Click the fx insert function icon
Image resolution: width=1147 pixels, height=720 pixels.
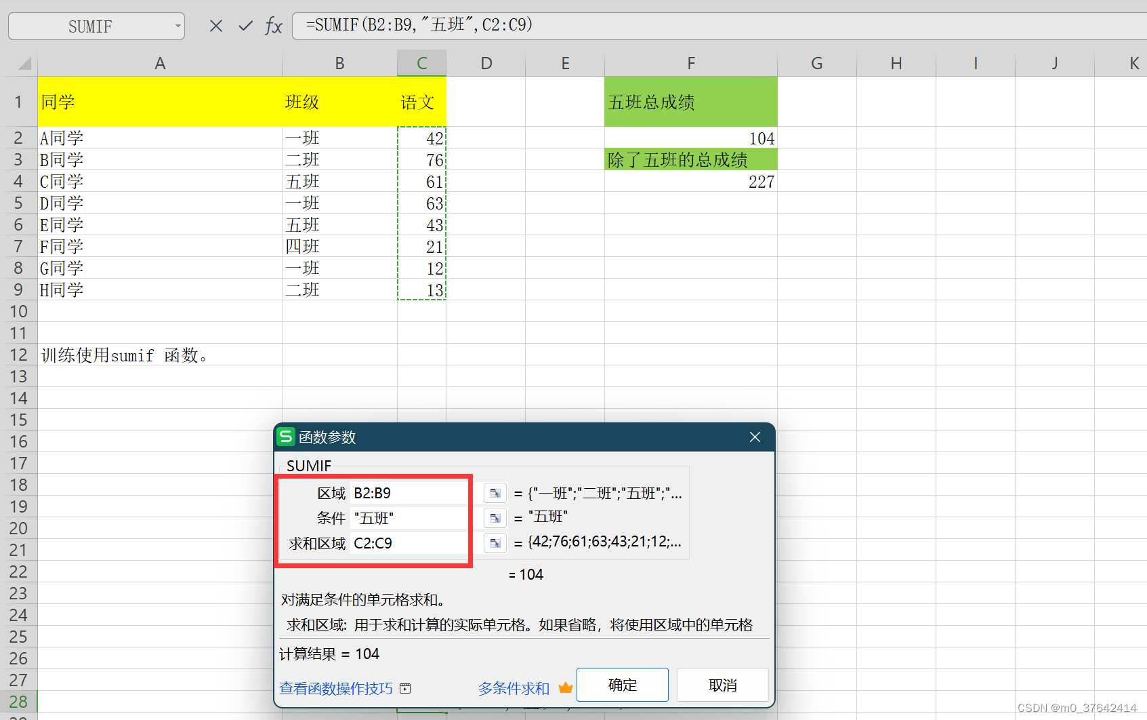click(x=273, y=25)
